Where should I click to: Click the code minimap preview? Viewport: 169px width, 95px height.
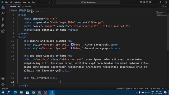tap(161, 14)
